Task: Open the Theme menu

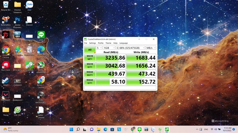Action: coord(108,43)
